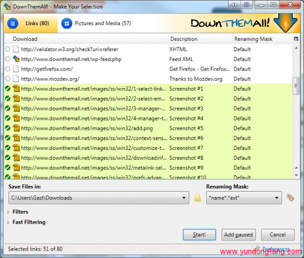Switch to the Links (80) tab
This screenshot has width=304, height=258.
[33, 24]
